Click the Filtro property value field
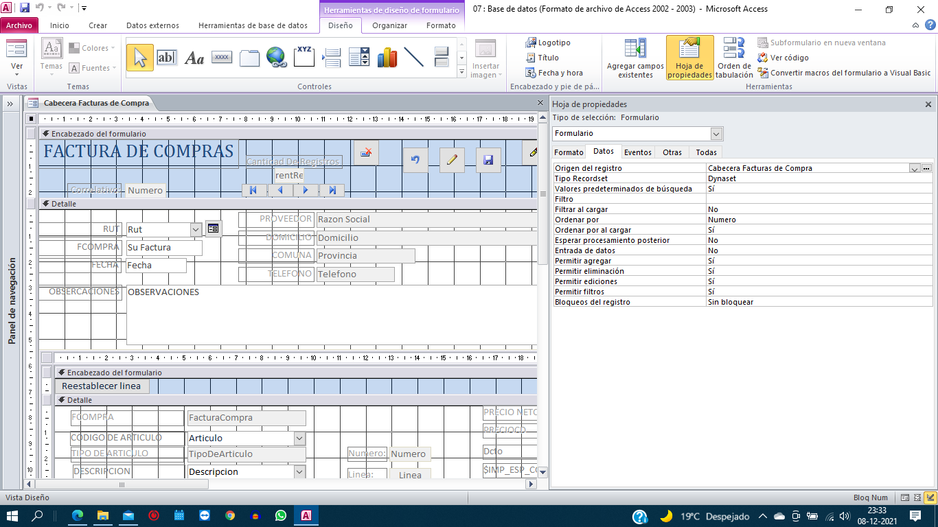The height and width of the screenshot is (527, 938). (819, 199)
